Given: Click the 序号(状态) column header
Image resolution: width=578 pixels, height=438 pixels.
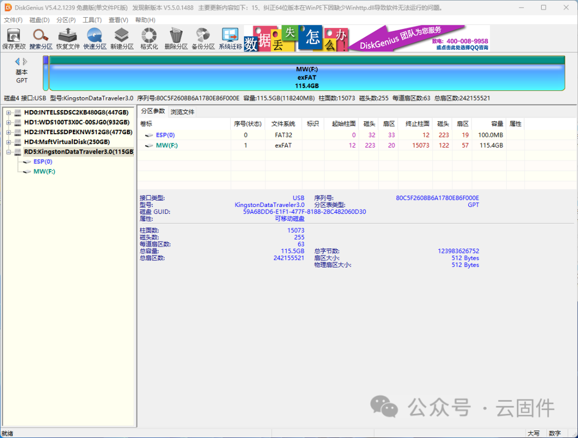Looking at the screenshot, I should click(x=248, y=124).
